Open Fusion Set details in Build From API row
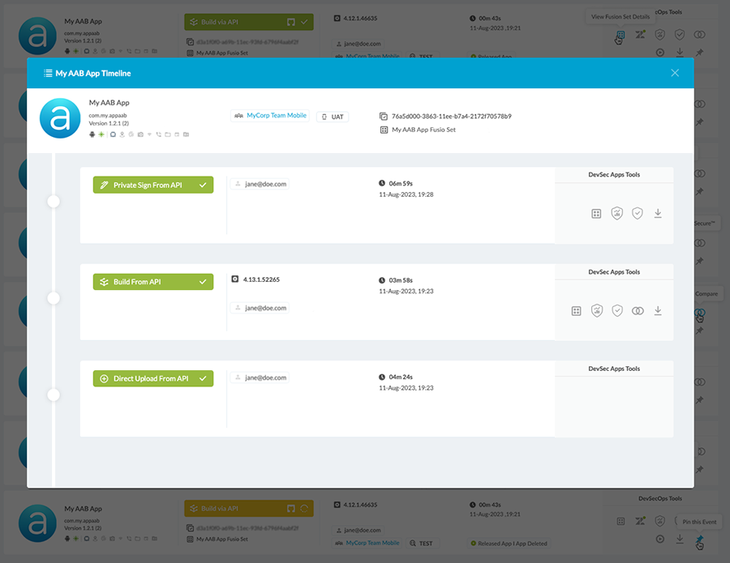 pos(576,311)
